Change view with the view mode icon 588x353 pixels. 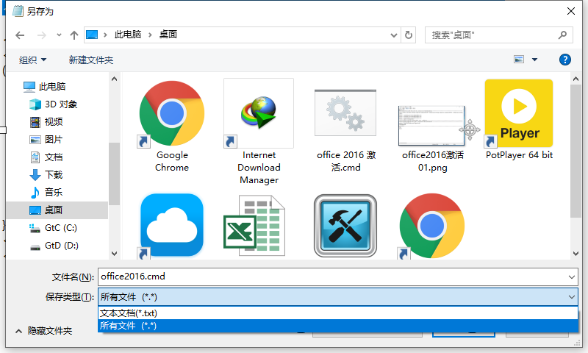[519, 60]
